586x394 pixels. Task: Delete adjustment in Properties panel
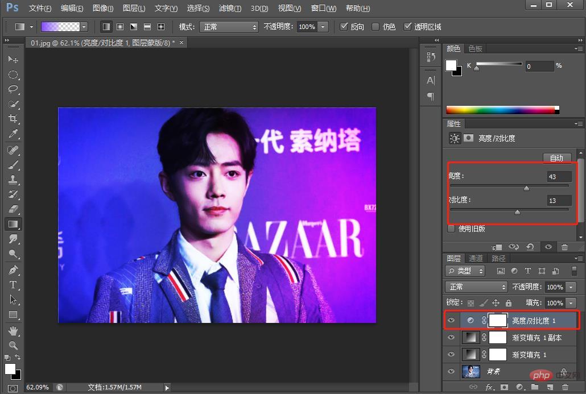tap(564, 247)
